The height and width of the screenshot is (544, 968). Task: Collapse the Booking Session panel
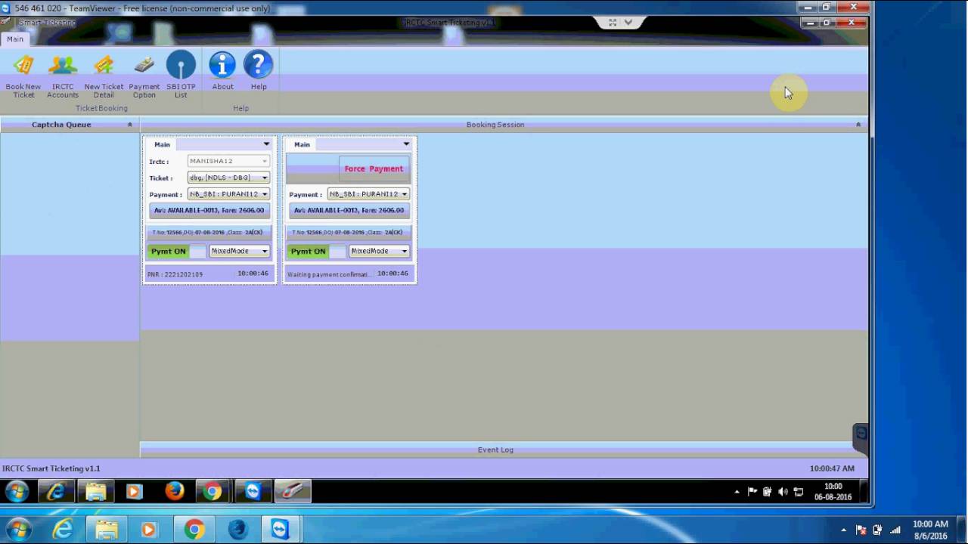858,125
